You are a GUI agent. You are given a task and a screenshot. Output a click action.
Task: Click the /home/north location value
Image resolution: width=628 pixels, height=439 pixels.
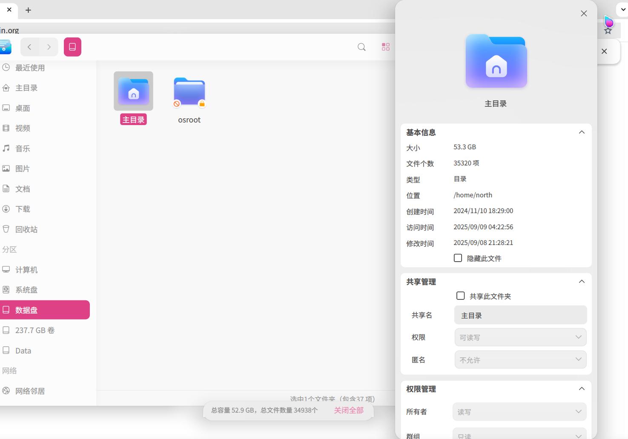coord(473,195)
